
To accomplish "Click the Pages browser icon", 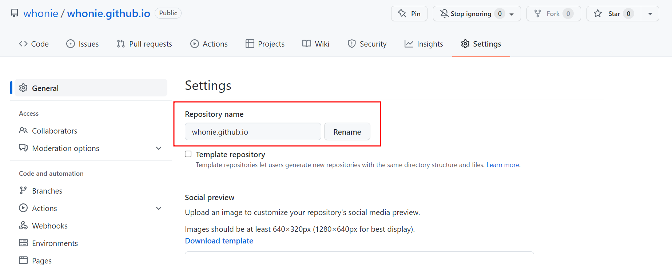I will [x=23, y=260].
